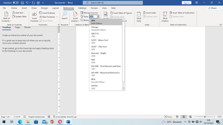Image resolution: width=223 pixels, height=125 pixels.
Task: Adjust the zoom slider handle
Action: [205, 117]
